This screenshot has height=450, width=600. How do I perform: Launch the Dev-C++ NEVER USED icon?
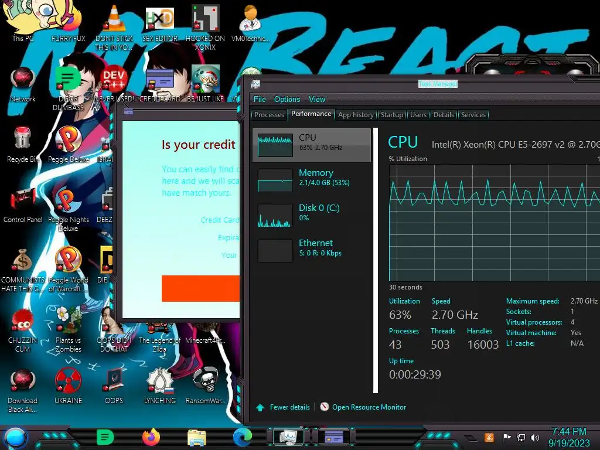click(114, 84)
